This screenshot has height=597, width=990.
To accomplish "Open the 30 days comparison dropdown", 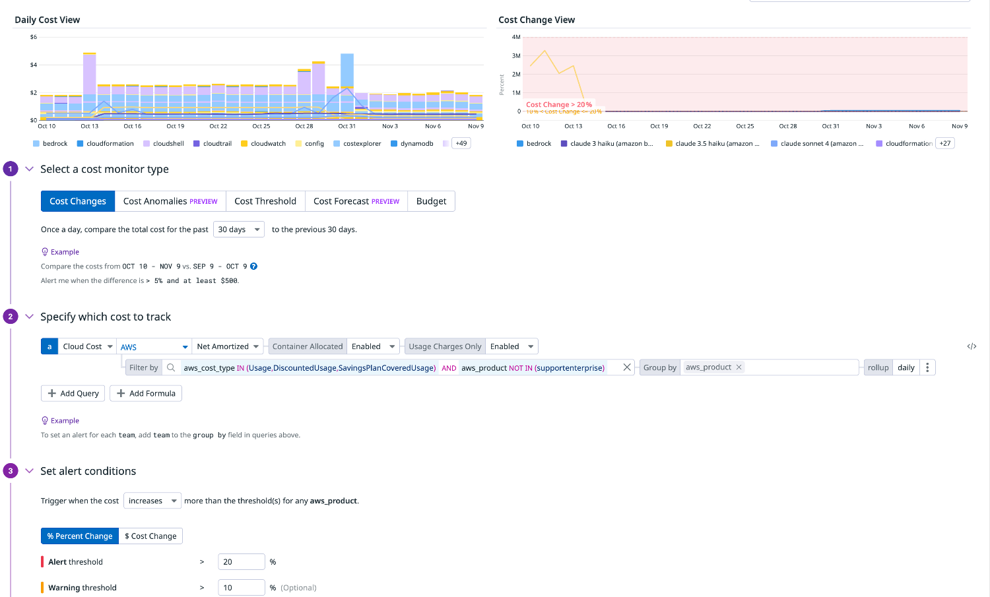I will 238,230.
